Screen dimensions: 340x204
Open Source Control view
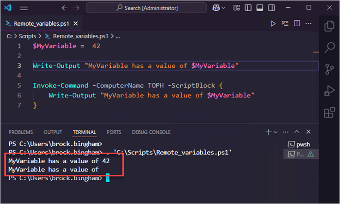click(329, 69)
